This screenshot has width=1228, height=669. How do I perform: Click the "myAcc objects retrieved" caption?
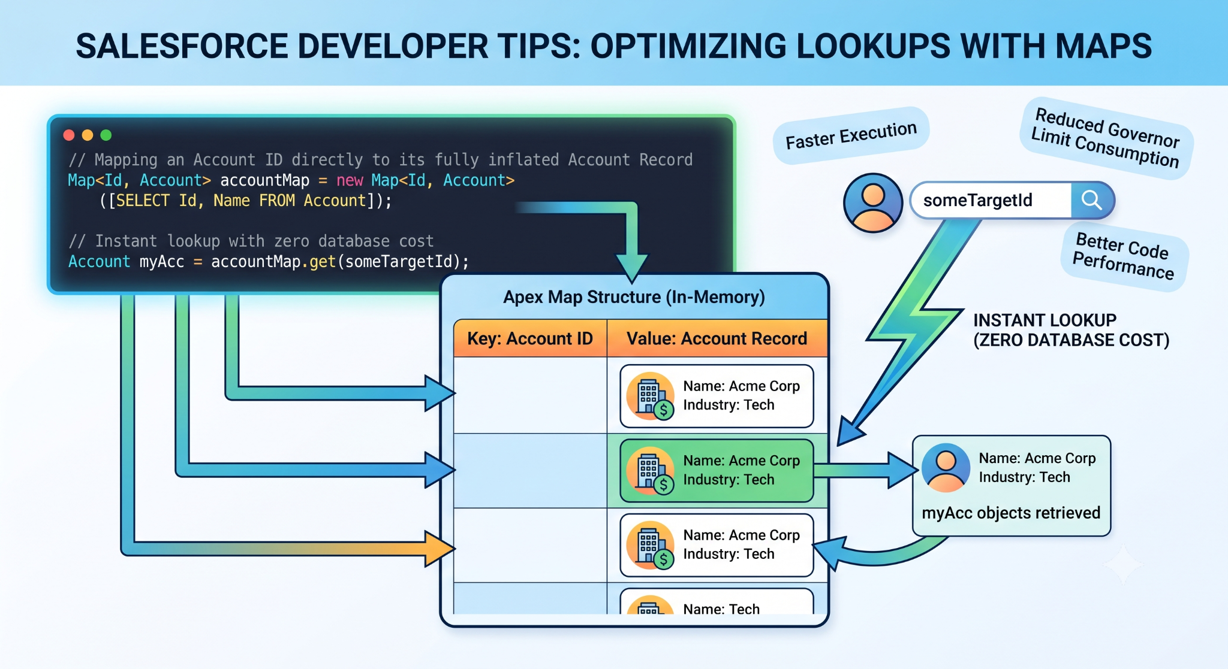pyautogui.click(x=1011, y=513)
